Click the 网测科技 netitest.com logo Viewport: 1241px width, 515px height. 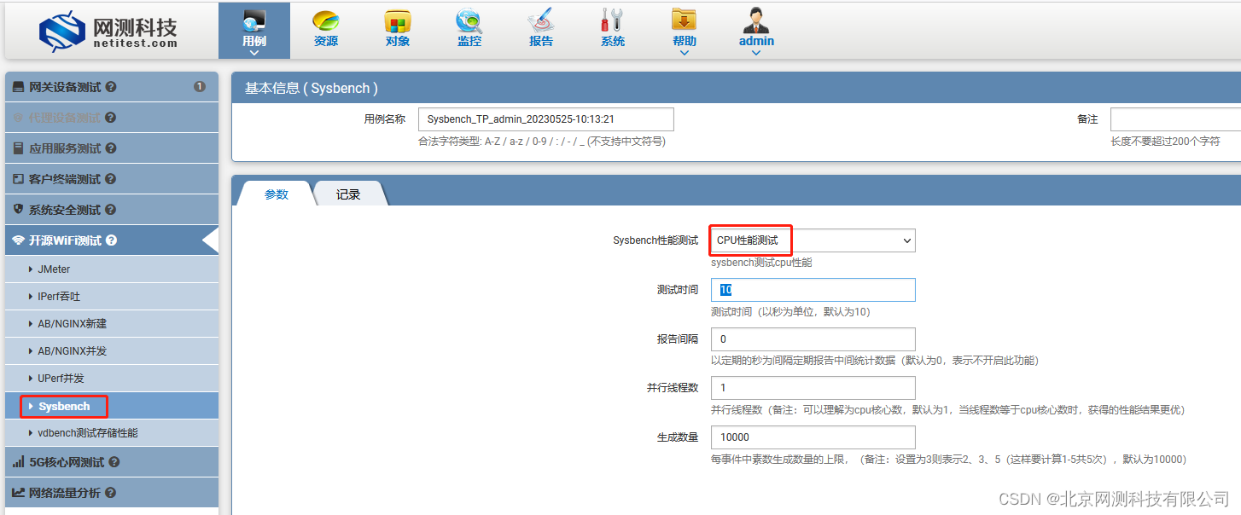(x=108, y=32)
